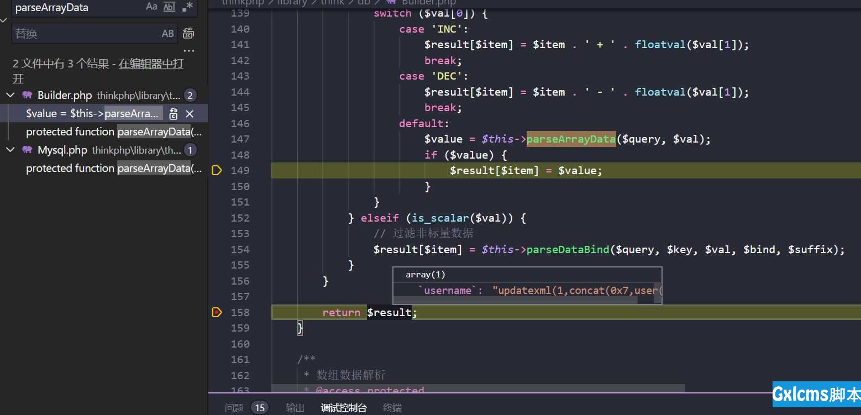Click the result count badge 1 for Mysql.php
This screenshot has width=861, height=415.
point(190,150)
